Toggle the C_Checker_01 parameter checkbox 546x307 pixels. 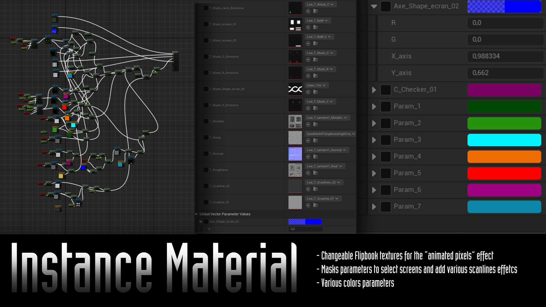386,90
